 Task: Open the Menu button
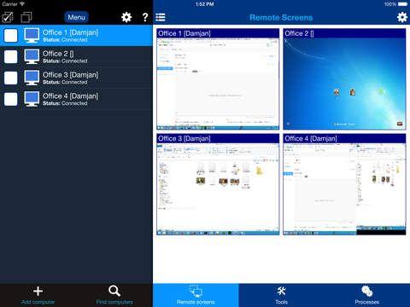pos(76,17)
